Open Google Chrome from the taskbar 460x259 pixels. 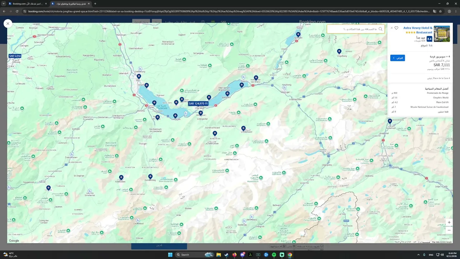[290, 255]
